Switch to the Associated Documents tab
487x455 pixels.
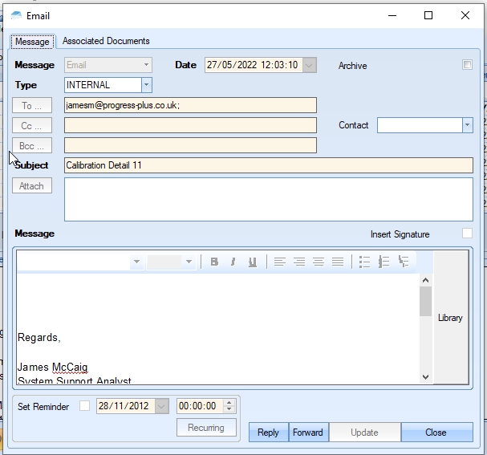[x=106, y=41]
